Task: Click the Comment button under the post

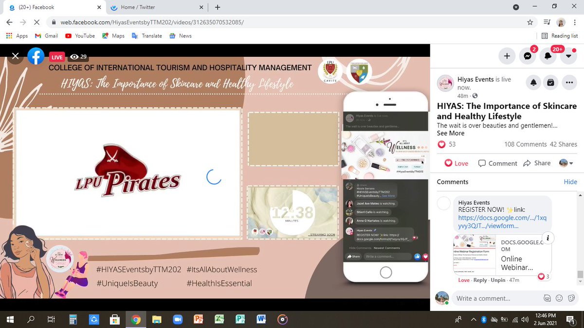Action: click(x=498, y=163)
